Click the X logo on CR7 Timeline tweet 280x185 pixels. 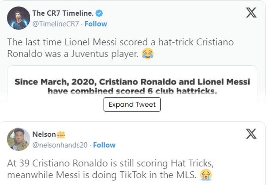(x=251, y=13)
